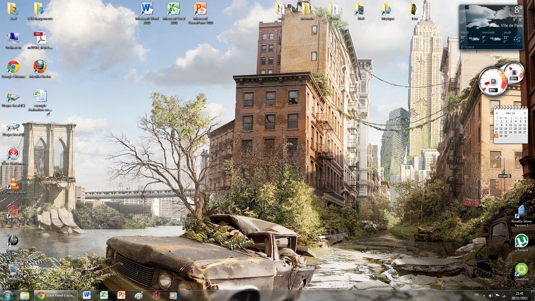
Task: Launch µTorrent desktop shortcut
Action: pyautogui.click(x=521, y=241)
